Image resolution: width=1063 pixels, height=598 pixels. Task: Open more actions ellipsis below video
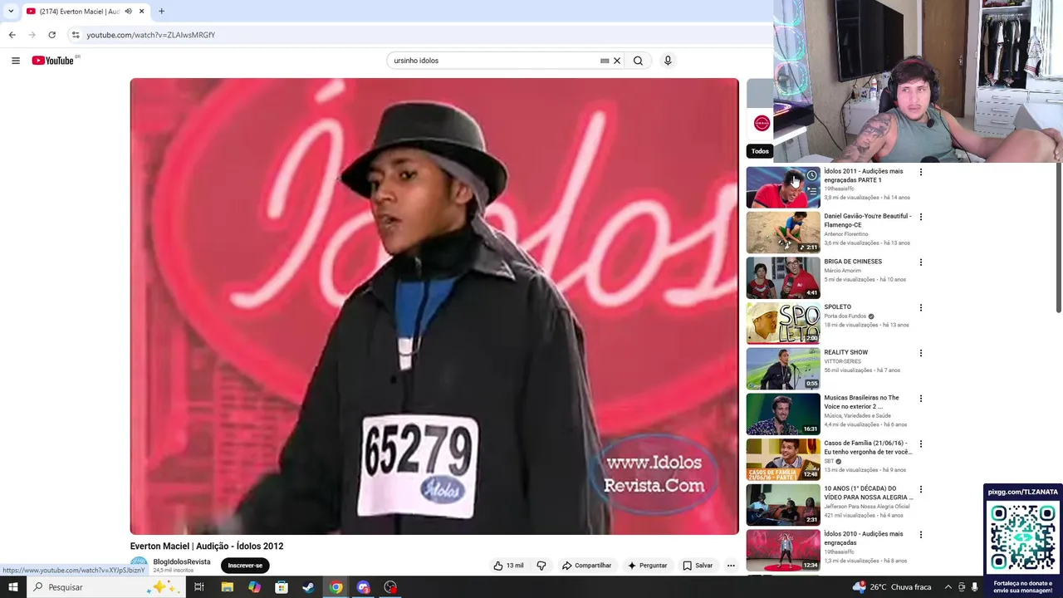click(x=731, y=566)
